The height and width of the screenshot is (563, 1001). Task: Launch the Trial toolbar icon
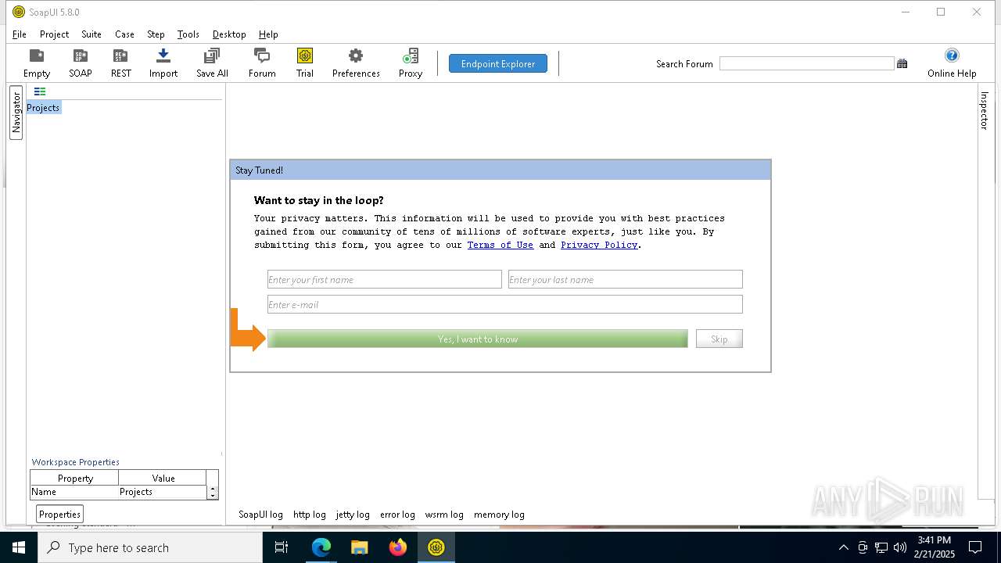(305, 63)
